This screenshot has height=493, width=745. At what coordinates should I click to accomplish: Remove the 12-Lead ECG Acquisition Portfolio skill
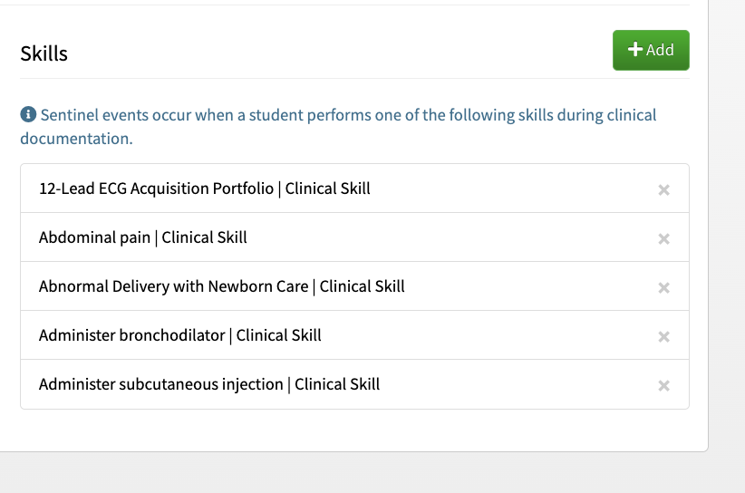[x=663, y=190]
